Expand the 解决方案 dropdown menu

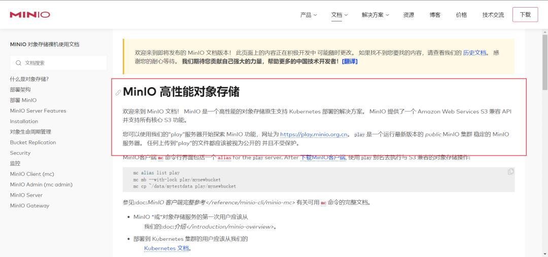pyautogui.click(x=375, y=15)
